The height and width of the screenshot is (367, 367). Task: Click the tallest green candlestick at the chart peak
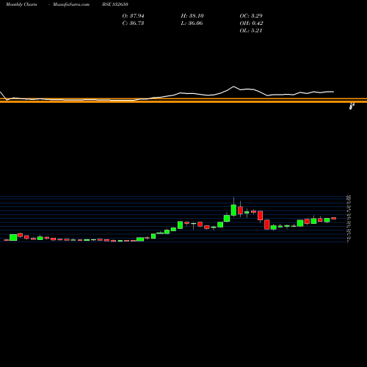tap(233, 210)
